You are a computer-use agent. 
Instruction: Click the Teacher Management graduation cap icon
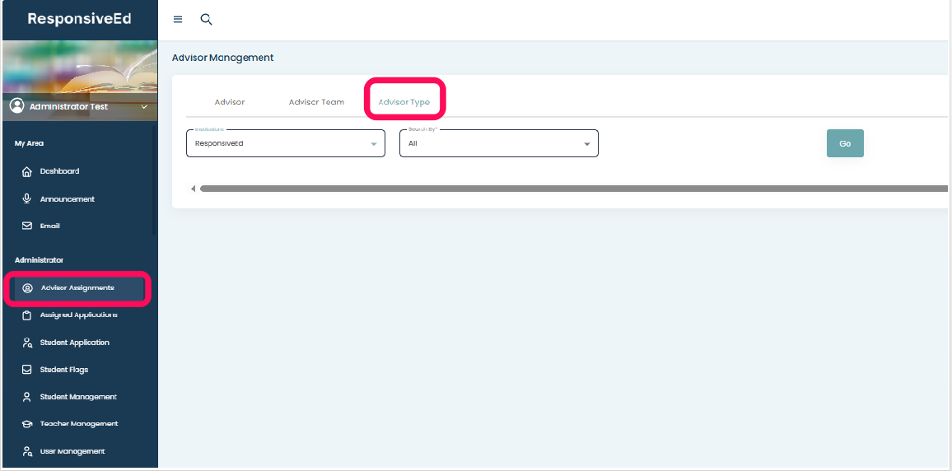(x=26, y=424)
